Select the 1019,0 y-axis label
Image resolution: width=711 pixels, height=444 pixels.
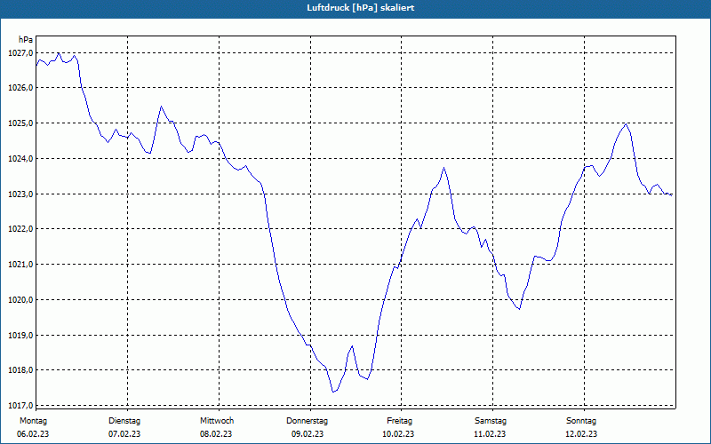tap(20, 336)
